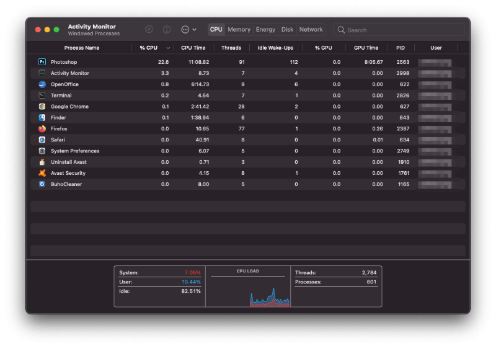The image size is (496, 348).
Task: Click Terminal's PID 2826
Action: click(403, 96)
